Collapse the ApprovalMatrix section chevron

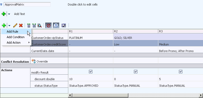(x=1, y=4)
